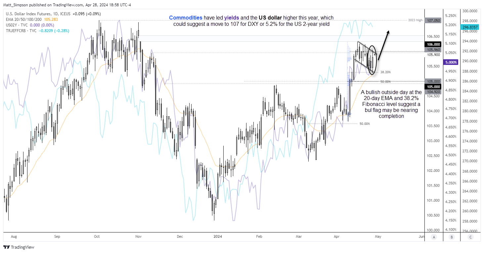Click the 102.000 price axis tick

point(433,171)
